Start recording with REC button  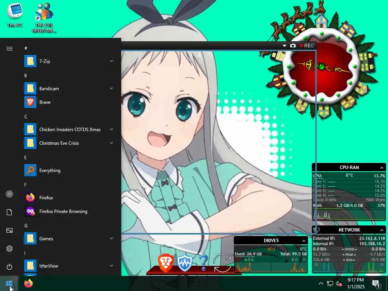tap(307, 46)
